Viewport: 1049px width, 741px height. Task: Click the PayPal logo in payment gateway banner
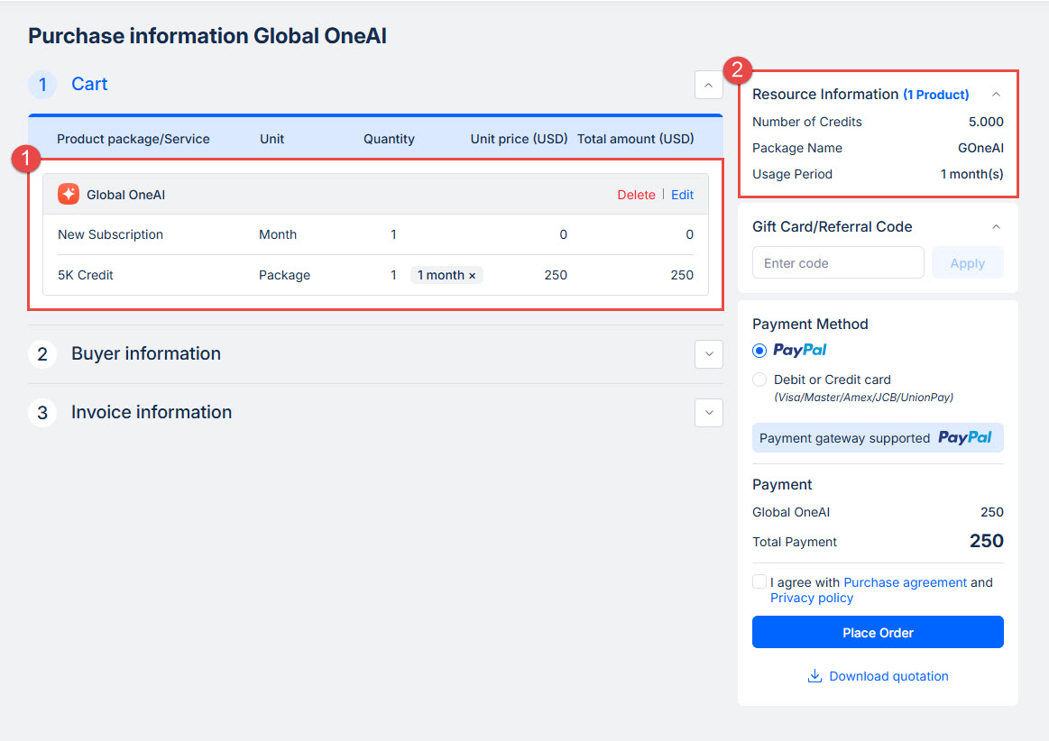pyautogui.click(x=964, y=438)
